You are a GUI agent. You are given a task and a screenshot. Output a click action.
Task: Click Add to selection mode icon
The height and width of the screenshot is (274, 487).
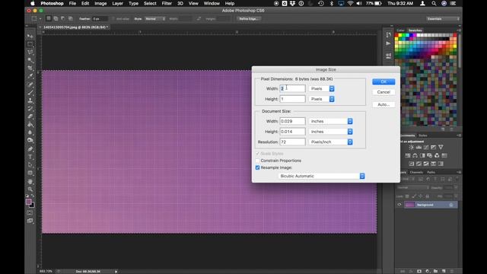coord(56,18)
